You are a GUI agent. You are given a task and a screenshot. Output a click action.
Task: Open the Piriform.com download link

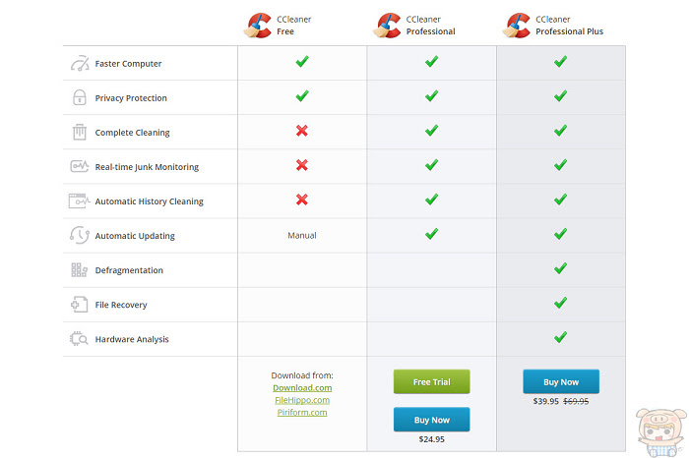coord(302,413)
